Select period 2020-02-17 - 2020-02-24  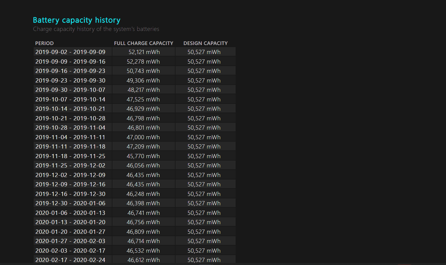pos(70,260)
